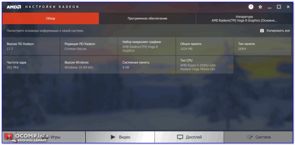Viewport: 295px width, 145px height.
Task: Open the help question mark icon
Action: pyautogui.click(x=251, y=7)
